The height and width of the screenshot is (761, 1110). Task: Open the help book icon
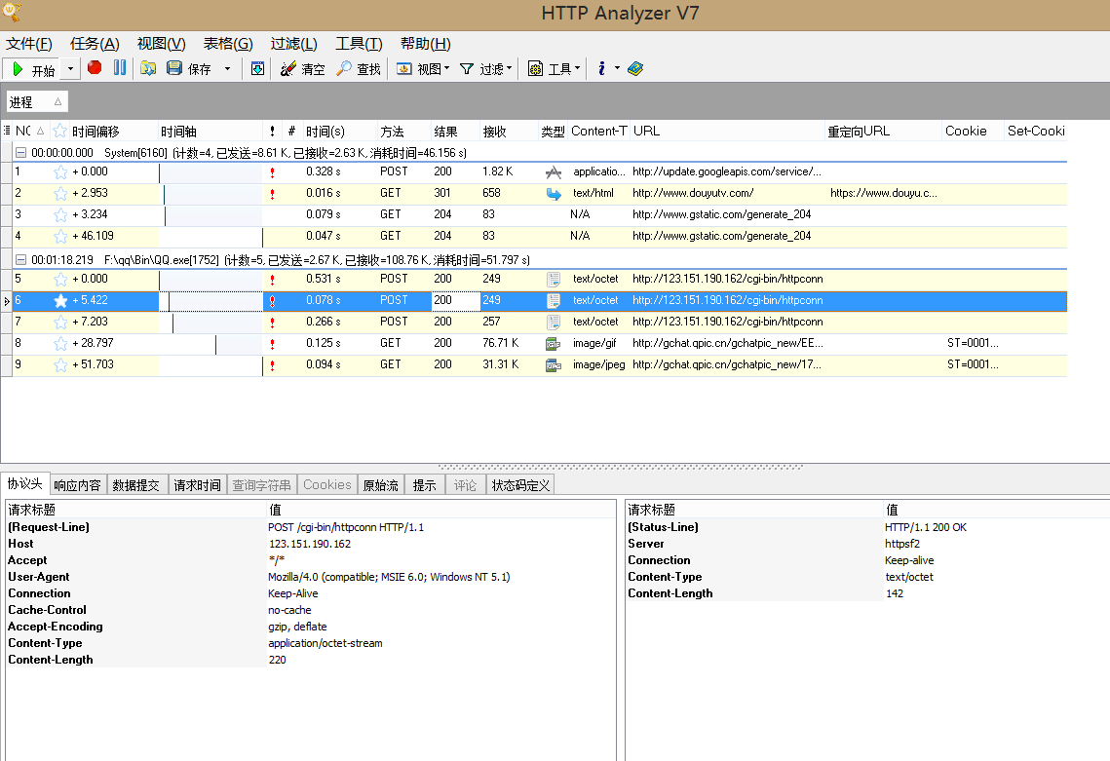tap(635, 68)
